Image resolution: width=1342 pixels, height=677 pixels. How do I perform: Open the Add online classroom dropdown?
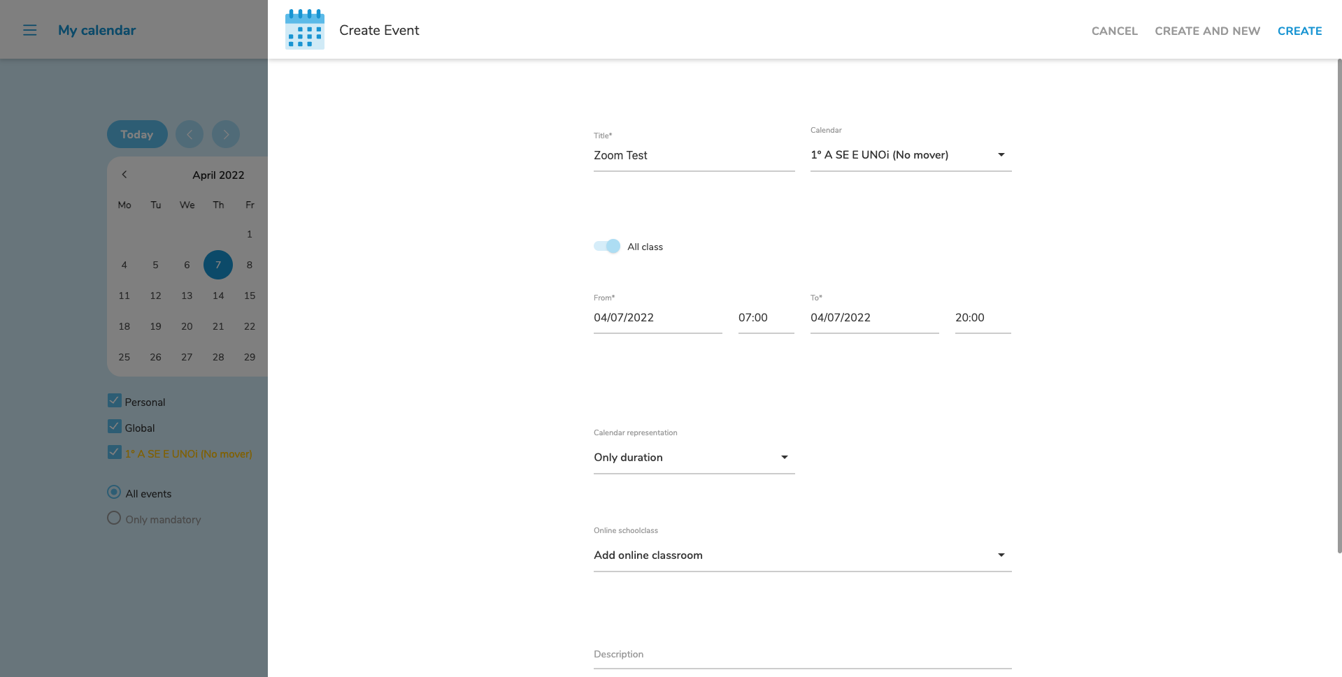pos(802,555)
